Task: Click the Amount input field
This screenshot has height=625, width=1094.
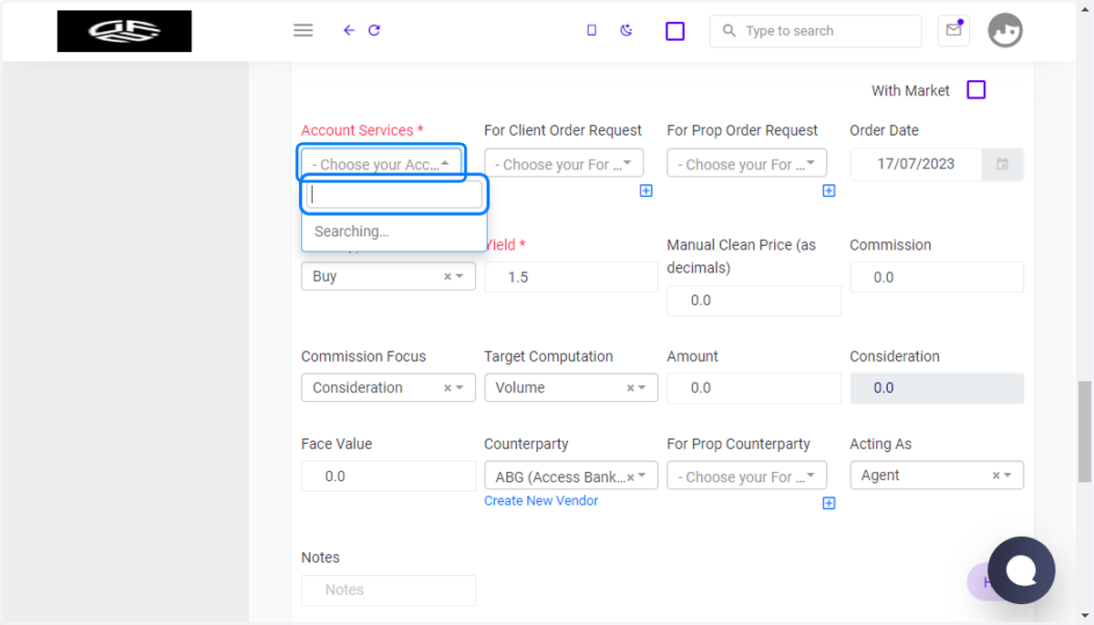Action: [x=754, y=388]
